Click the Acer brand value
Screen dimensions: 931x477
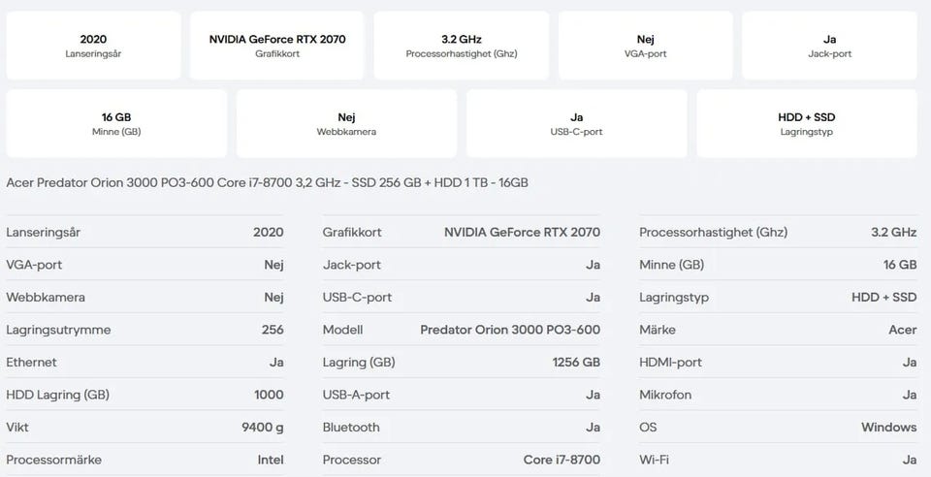903,330
